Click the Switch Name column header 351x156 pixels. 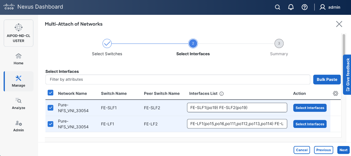114,93
